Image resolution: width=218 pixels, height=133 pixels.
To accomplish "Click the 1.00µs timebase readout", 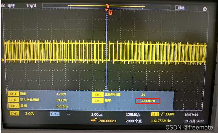I will pos(97,115).
